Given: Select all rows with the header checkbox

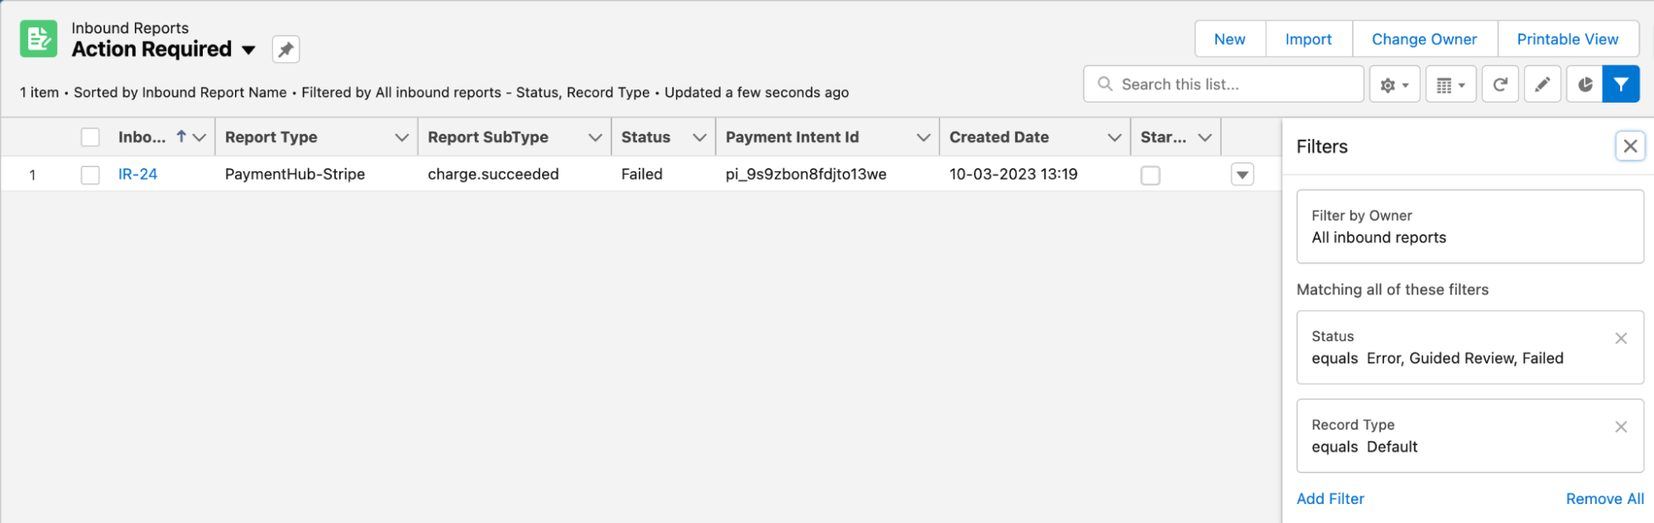Looking at the screenshot, I should [x=90, y=137].
